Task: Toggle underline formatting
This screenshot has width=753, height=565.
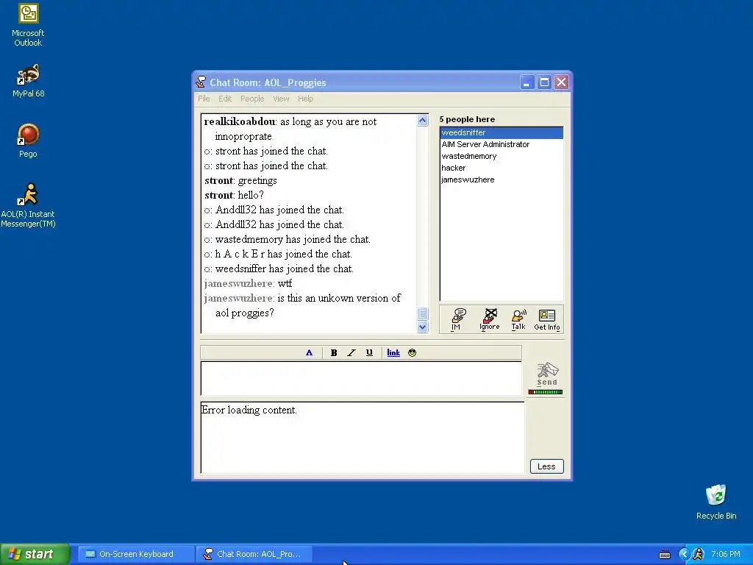Action: pos(369,352)
